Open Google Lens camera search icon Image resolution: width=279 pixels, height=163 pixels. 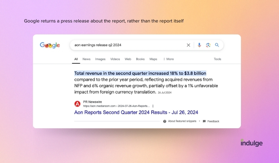pyautogui.click(x=208, y=45)
